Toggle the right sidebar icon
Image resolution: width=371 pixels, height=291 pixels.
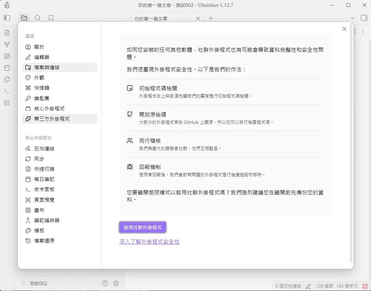pyautogui.click(x=364, y=18)
